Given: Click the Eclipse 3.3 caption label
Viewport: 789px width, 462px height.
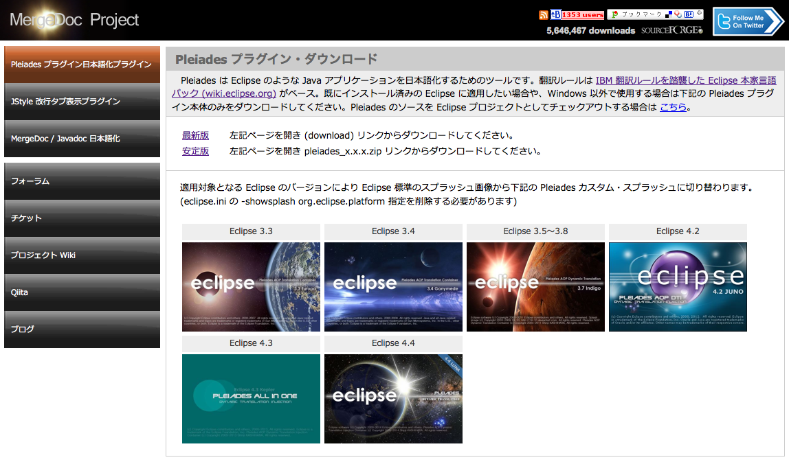Looking at the screenshot, I should point(251,231).
